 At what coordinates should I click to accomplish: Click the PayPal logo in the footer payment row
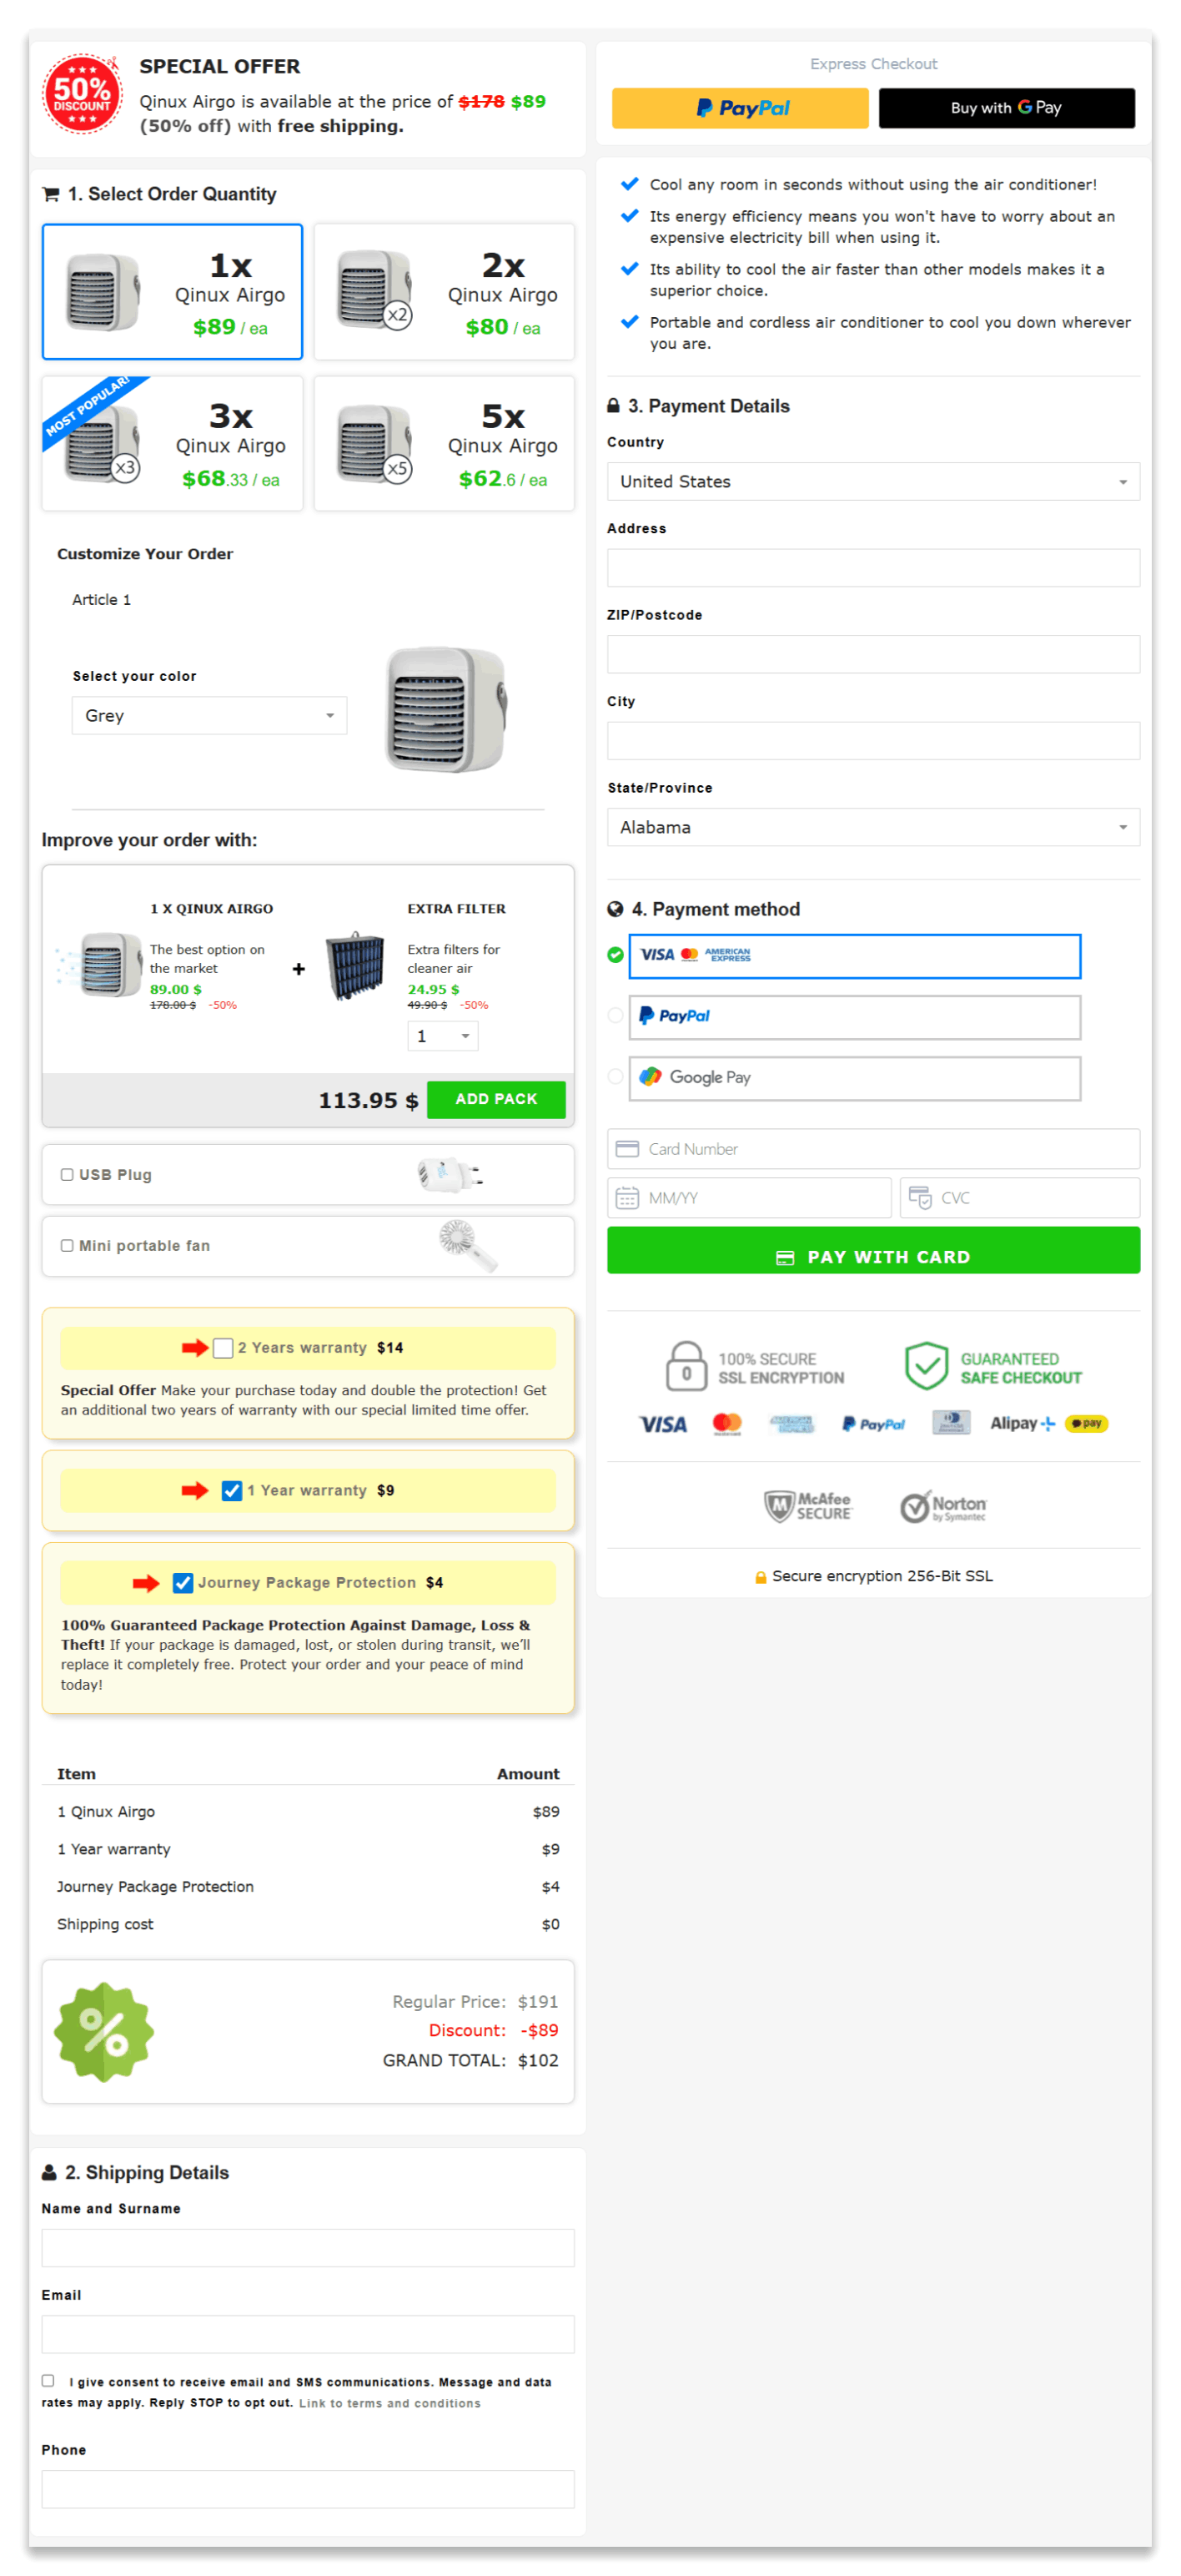tap(873, 1424)
